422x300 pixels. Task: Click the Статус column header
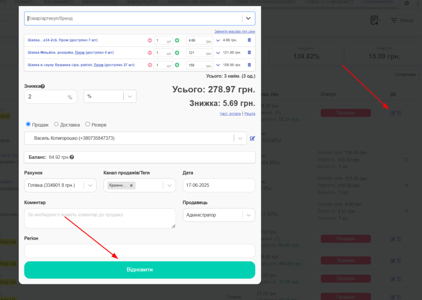click(328, 94)
